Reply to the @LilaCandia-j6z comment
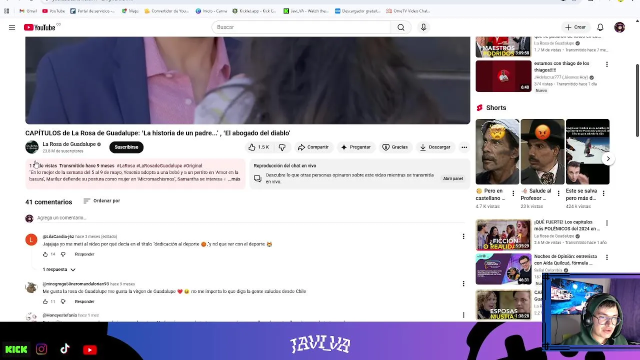 click(x=84, y=254)
